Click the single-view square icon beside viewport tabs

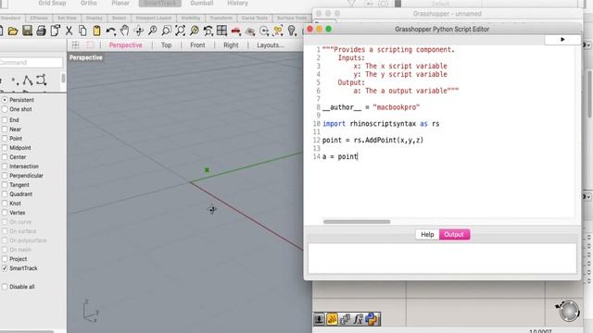[x=91, y=45]
